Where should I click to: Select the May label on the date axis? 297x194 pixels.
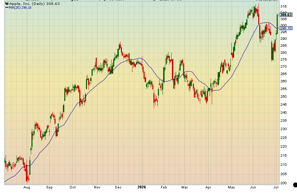(x=231, y=187)
